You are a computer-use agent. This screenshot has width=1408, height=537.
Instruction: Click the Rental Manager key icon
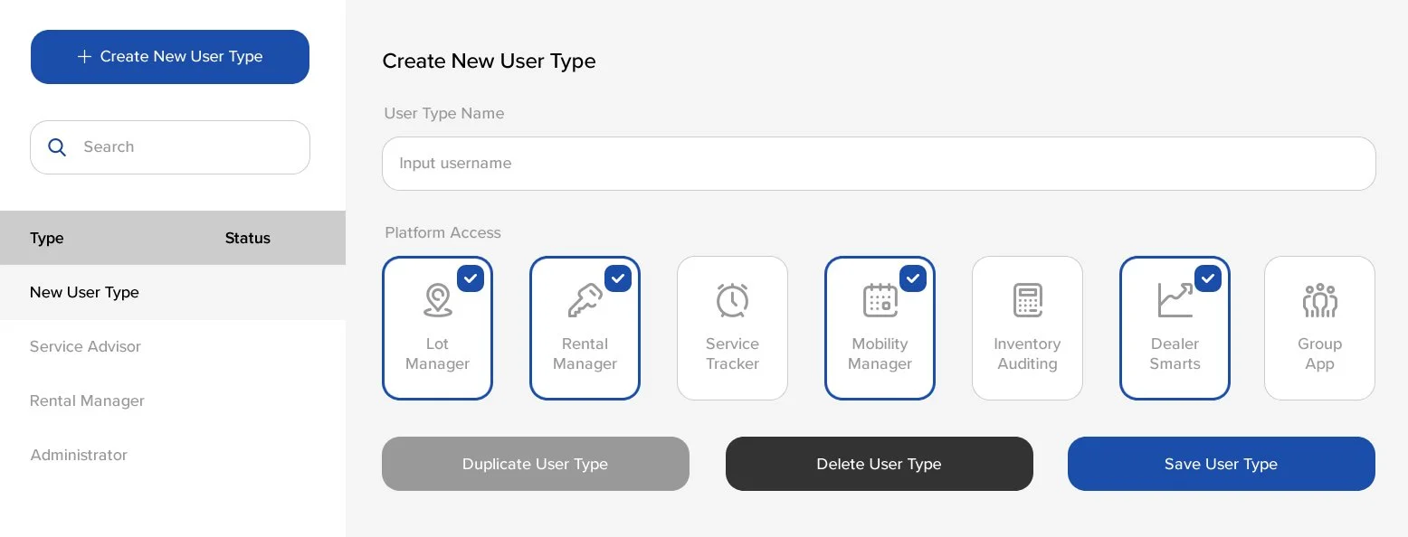coord(585,300)
